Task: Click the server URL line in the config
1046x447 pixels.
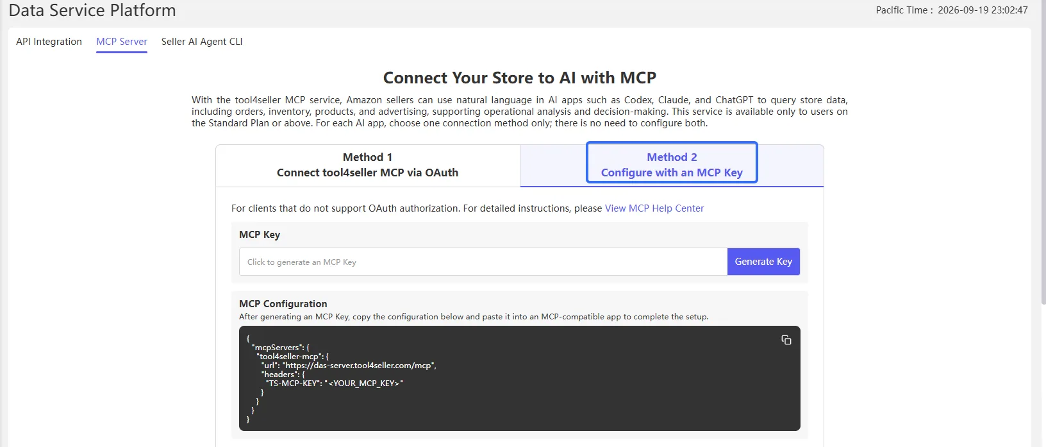Action: pyautogui.click(x=349, y=366)
